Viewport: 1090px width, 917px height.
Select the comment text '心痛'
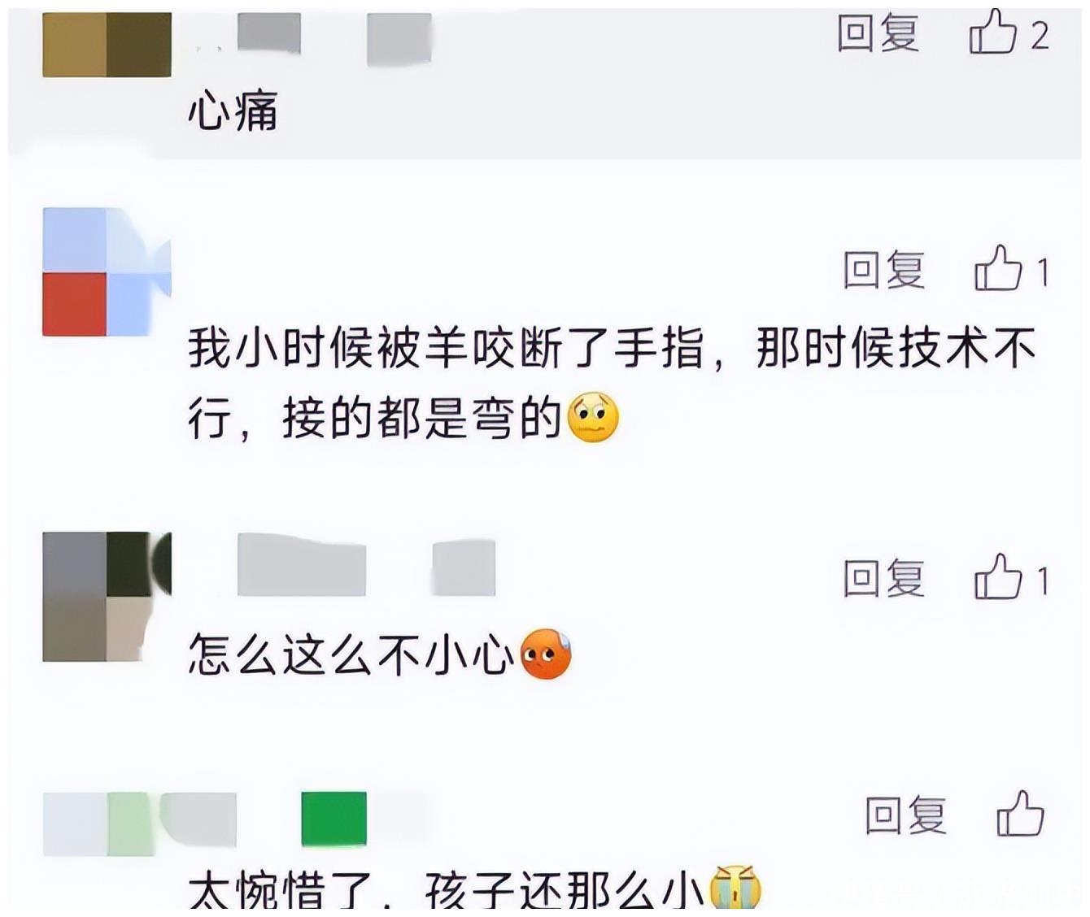tap(233, 110)
